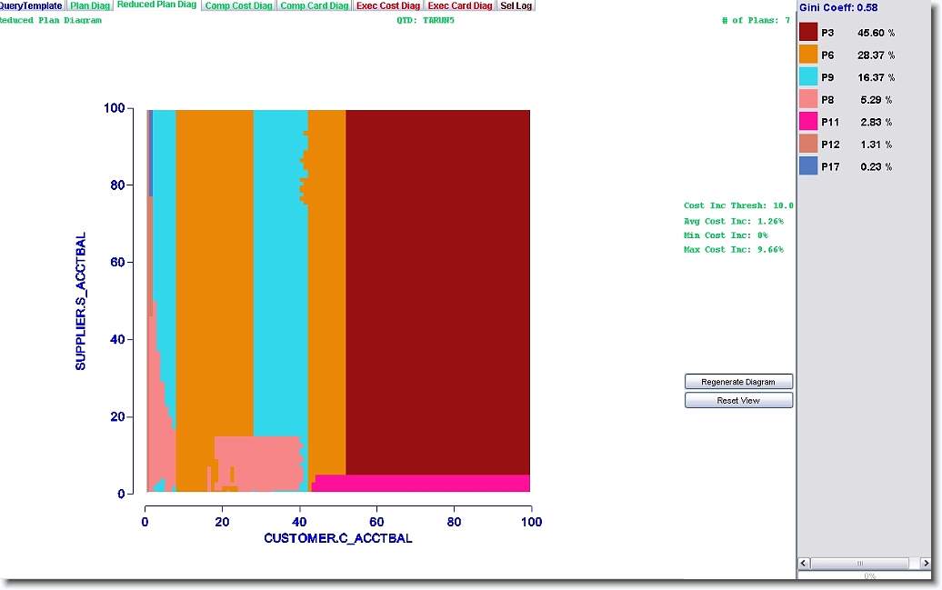
Task: Click the cyan P9 legend swatch
Action: click(808, 77)
